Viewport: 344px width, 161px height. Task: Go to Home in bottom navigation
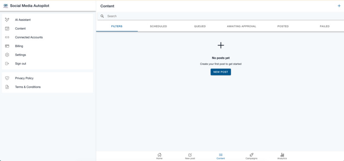[x=160, y=156]
